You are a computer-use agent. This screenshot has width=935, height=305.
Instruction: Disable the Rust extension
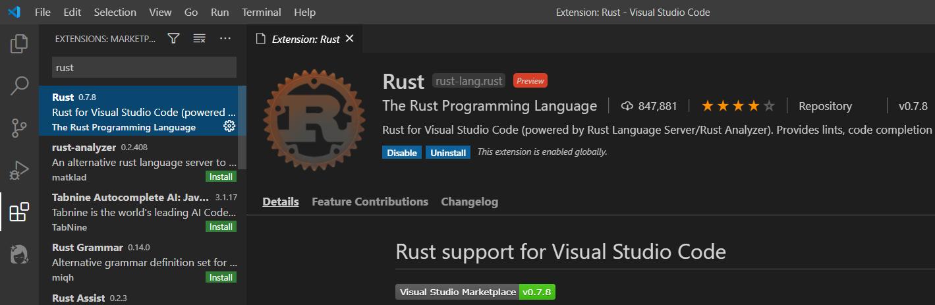tap(402, 153)
